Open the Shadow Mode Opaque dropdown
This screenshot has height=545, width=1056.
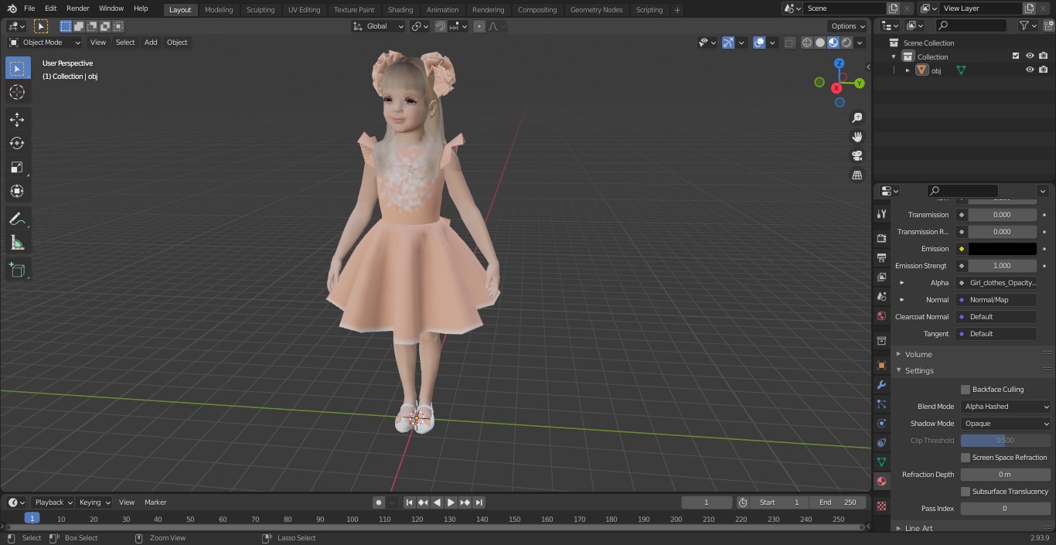(x=1006, y=424)
